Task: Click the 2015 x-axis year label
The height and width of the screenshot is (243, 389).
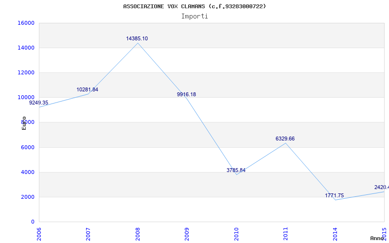Action: click(384, 234)
